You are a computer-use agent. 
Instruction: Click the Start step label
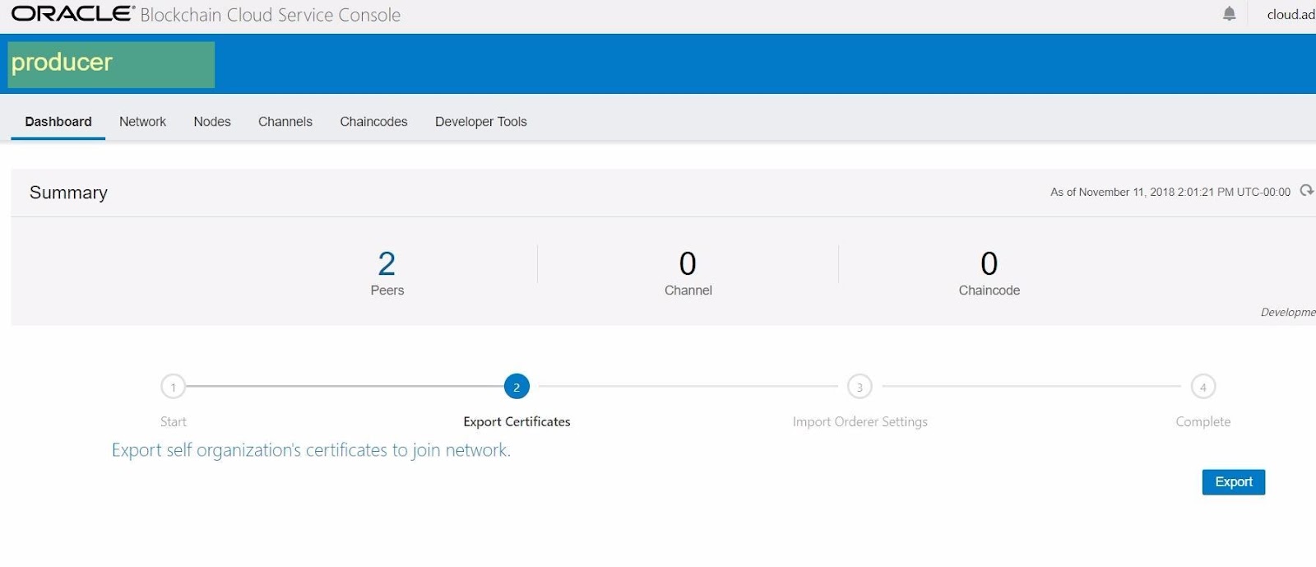pos(174,421)
